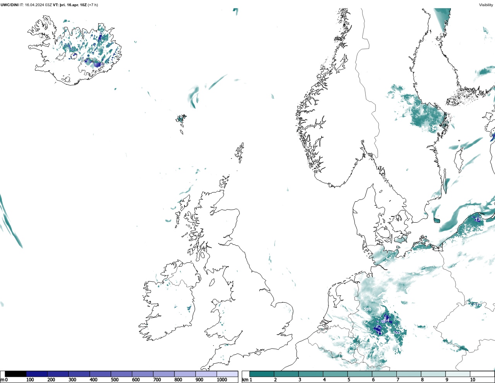495x383 pixels.
Task: Click the '138' value on Polish coast
Action: coord(479,220)
